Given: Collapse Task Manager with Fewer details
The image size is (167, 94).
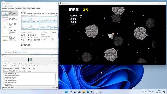Looking at the screenshot, I should (7, 52).
